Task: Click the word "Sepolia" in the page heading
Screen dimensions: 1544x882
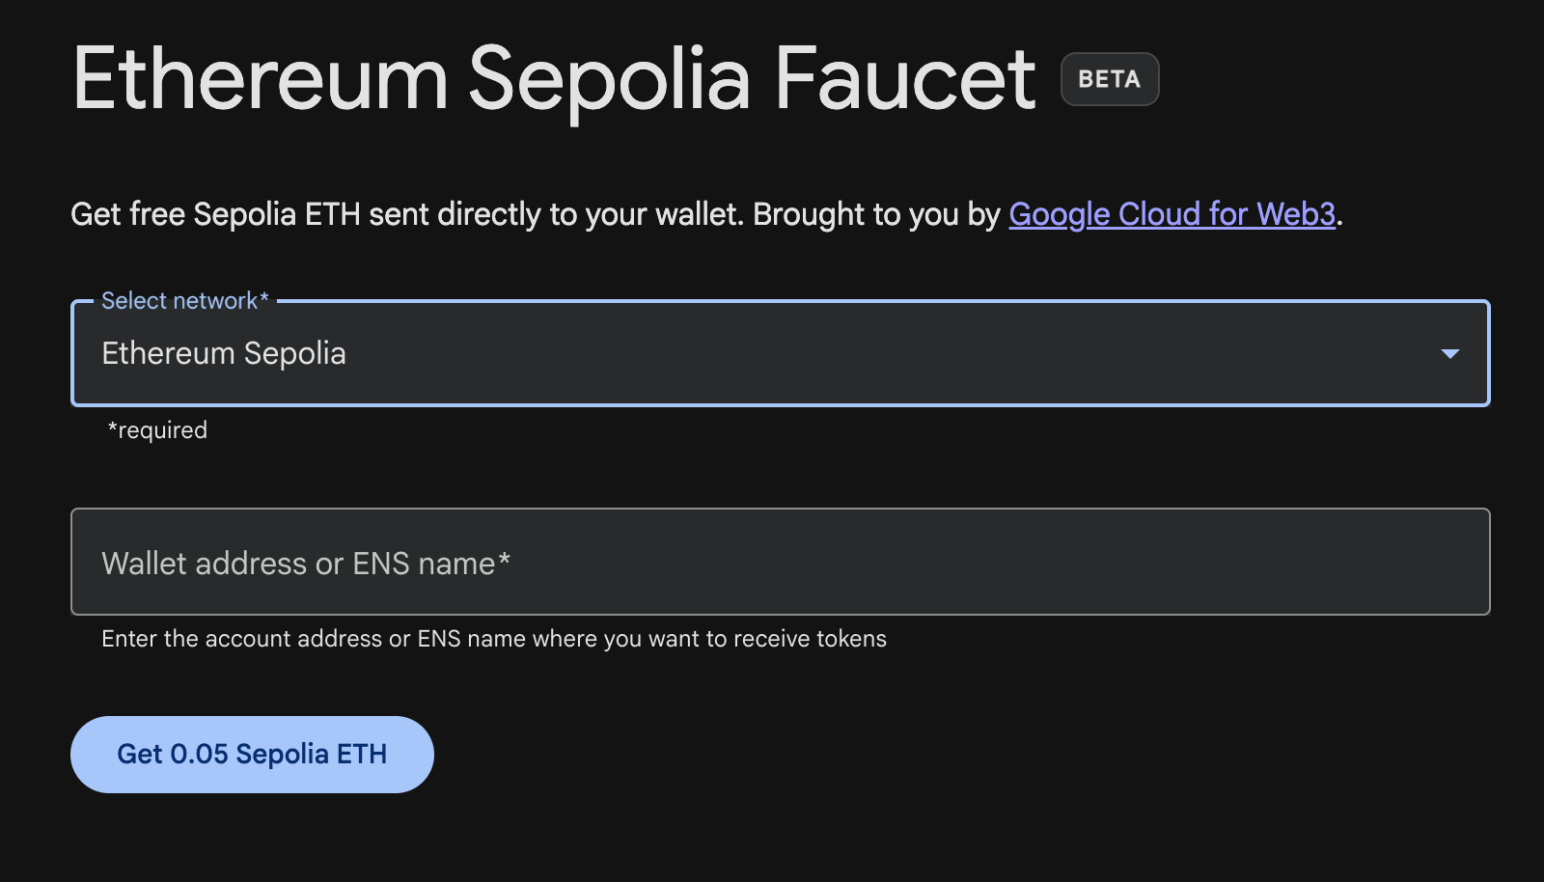Action: (x=609, y=79)
